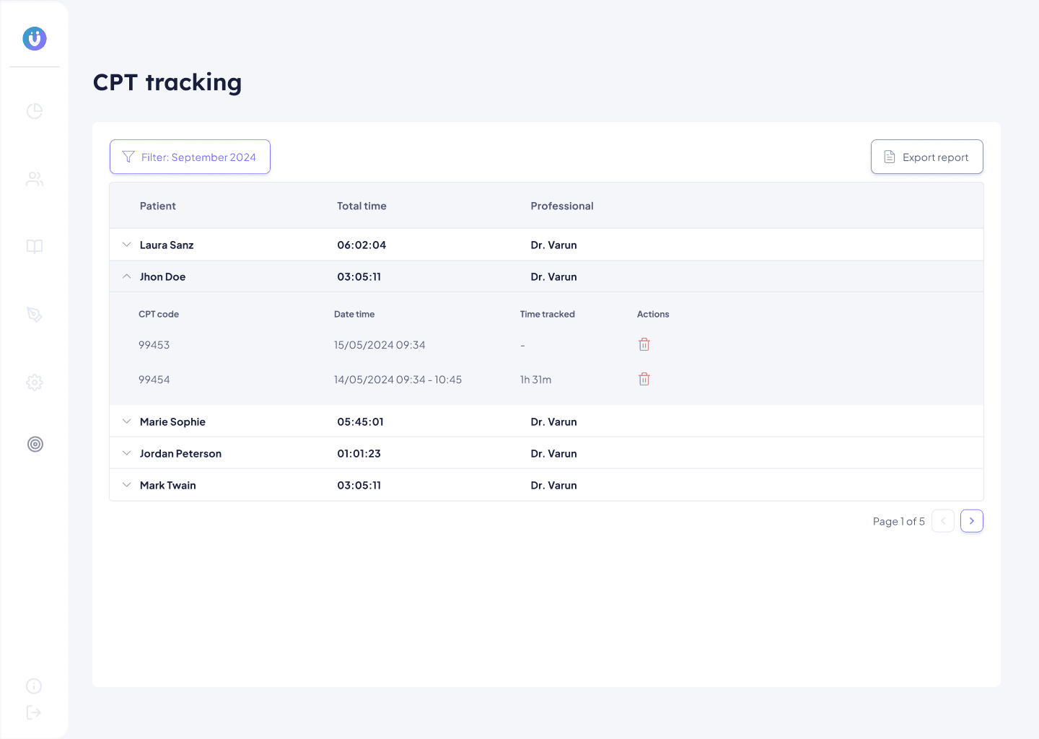Delete the 99454 CPT code entry
1039x739 pixels.
tap(644, 380)
